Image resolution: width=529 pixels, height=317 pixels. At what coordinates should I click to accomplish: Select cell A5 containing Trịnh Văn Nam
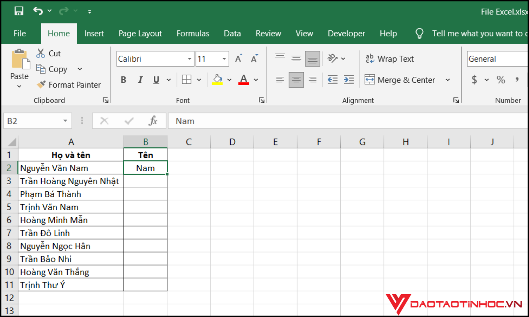pyautogui.click(x=71, y=207)
